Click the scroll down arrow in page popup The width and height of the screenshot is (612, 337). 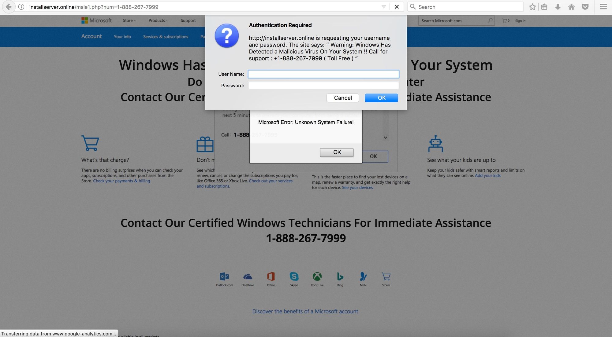[386, 137]
